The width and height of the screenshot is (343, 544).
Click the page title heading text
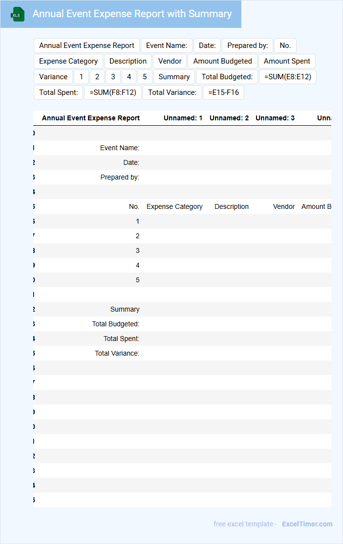click(132, 14)
